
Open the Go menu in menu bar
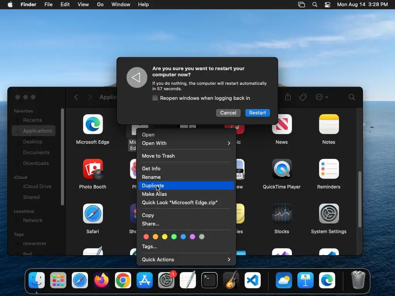[x=100, y=5]
